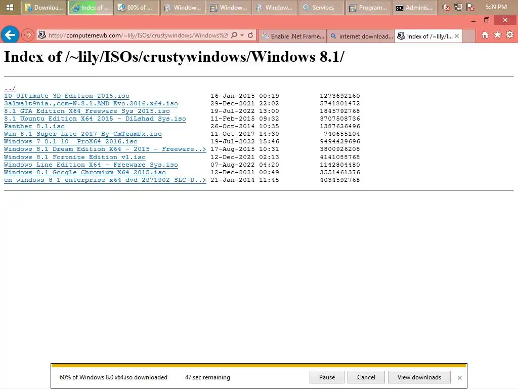Click the forward navigation arrow button

(28, 35)
